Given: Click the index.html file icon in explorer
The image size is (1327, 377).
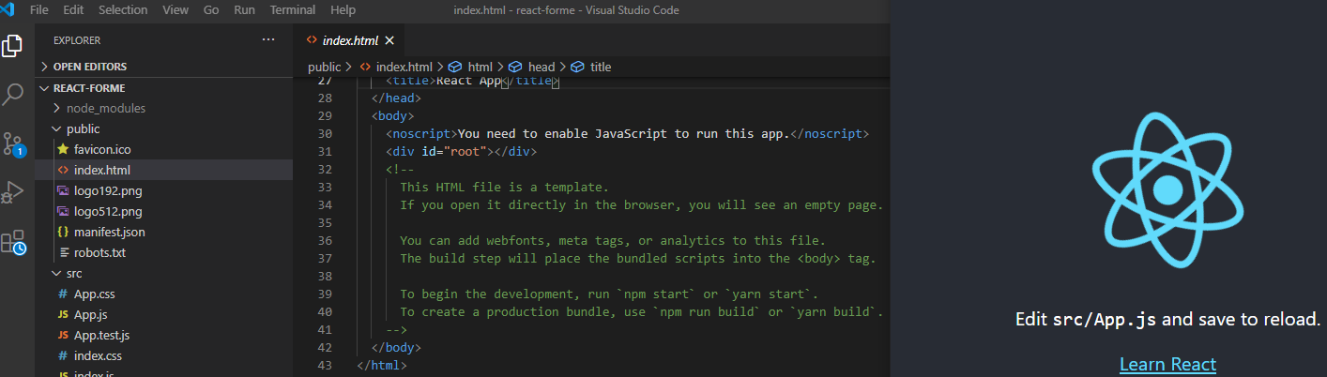Looking at the screenshot, I should (63, 170).
